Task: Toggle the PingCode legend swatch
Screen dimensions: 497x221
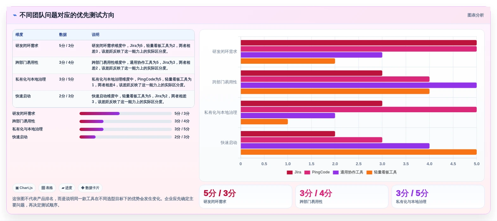Action: pyautogui.click(x=307, y=172)
